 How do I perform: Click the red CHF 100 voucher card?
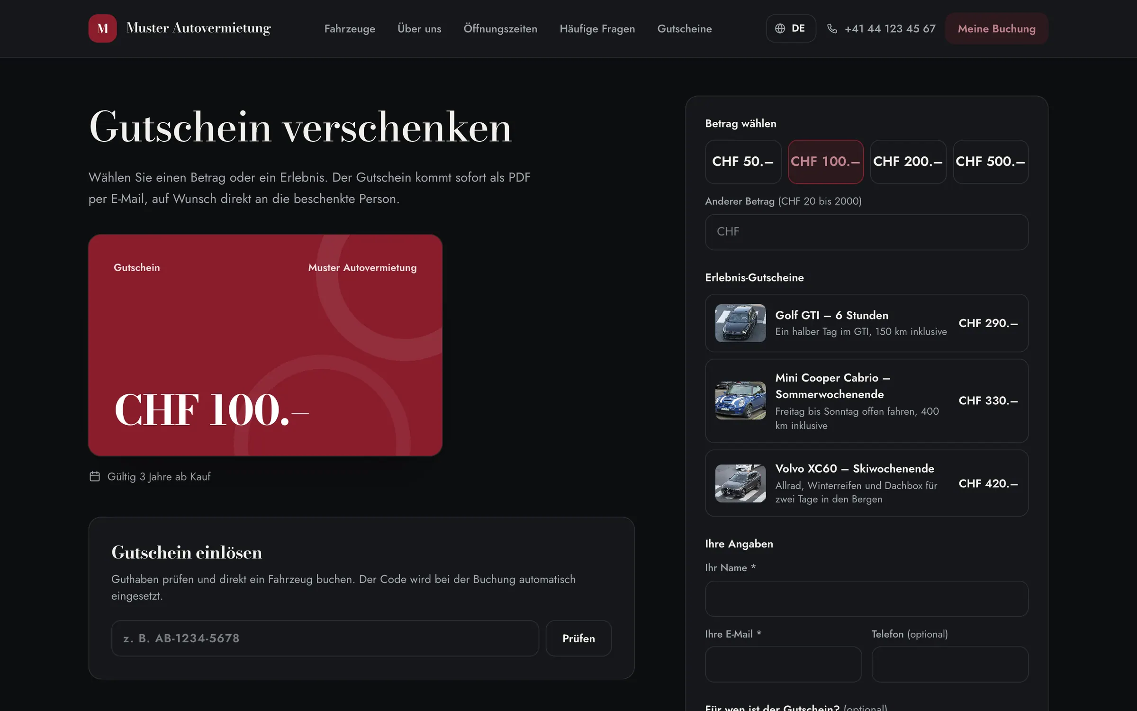click(265, 345)
